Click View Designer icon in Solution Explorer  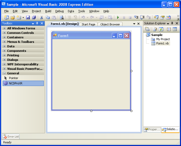point(175,29)
